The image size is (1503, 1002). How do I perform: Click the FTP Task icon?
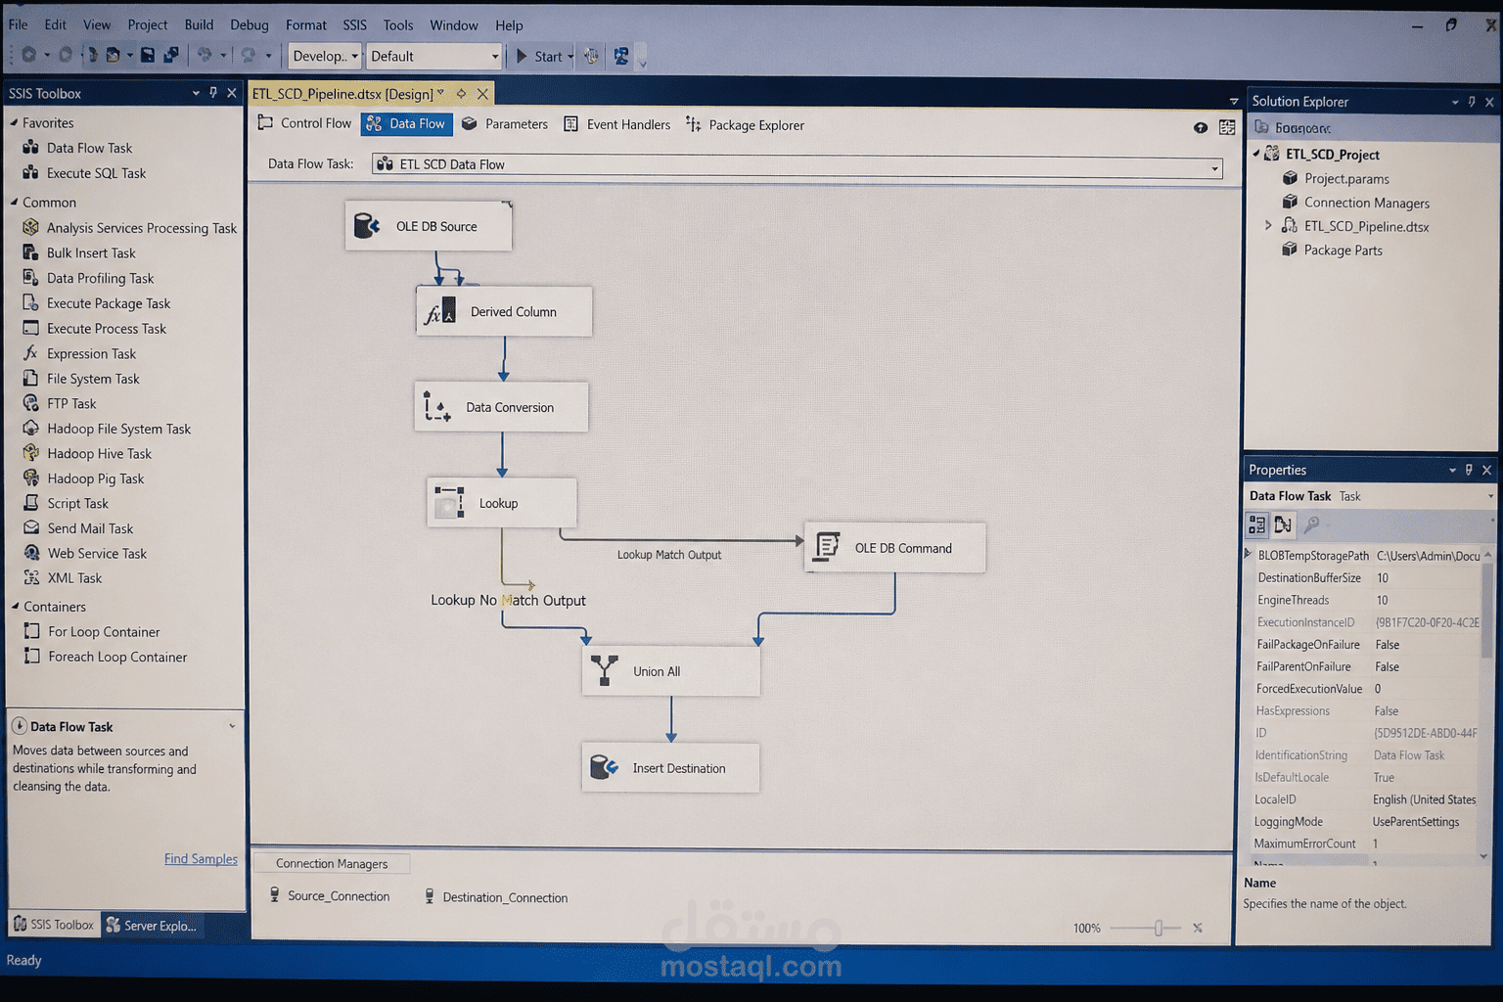(x=30, y=403)
